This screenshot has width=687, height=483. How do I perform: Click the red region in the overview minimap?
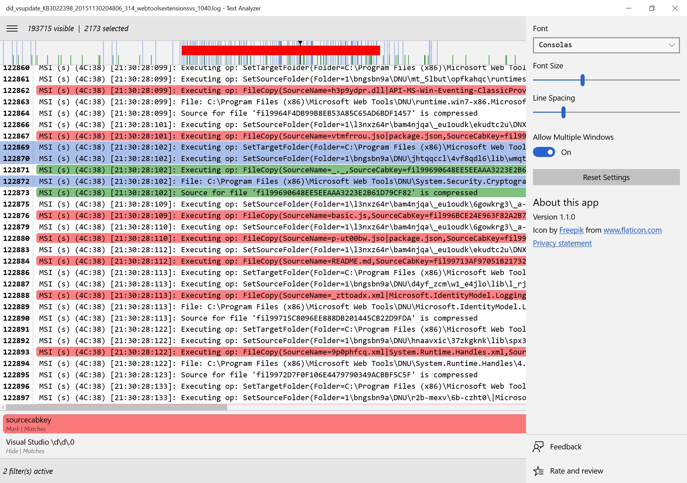tap(281, 51)
